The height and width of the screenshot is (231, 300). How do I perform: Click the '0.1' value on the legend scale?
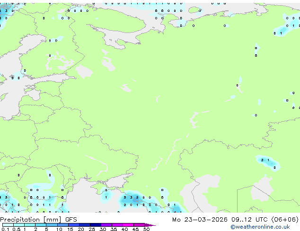tap(5, 230)
